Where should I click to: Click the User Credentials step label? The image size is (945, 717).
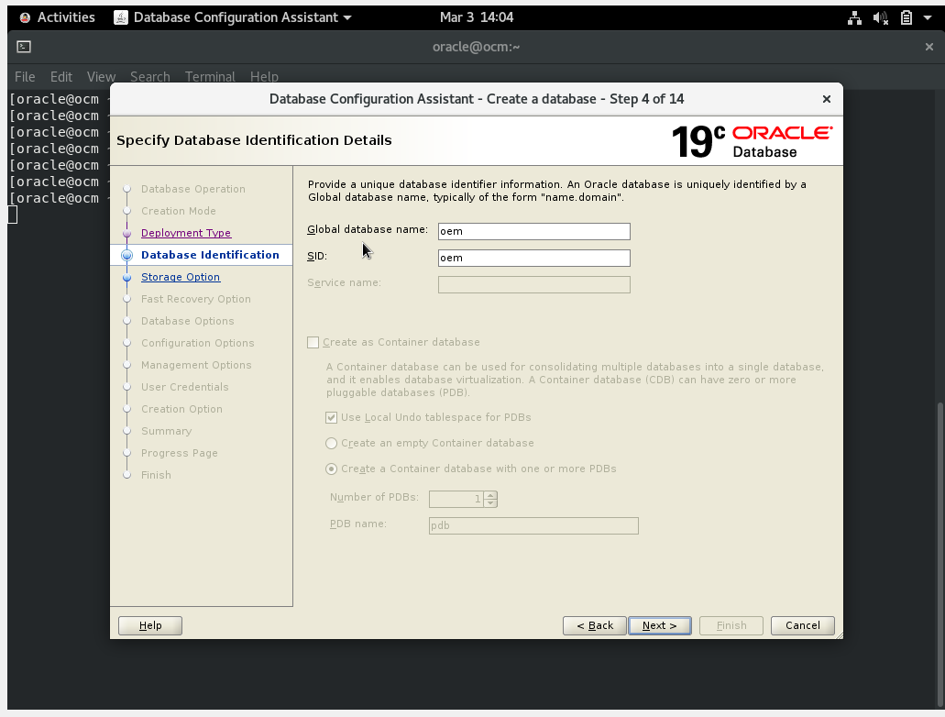184,387
